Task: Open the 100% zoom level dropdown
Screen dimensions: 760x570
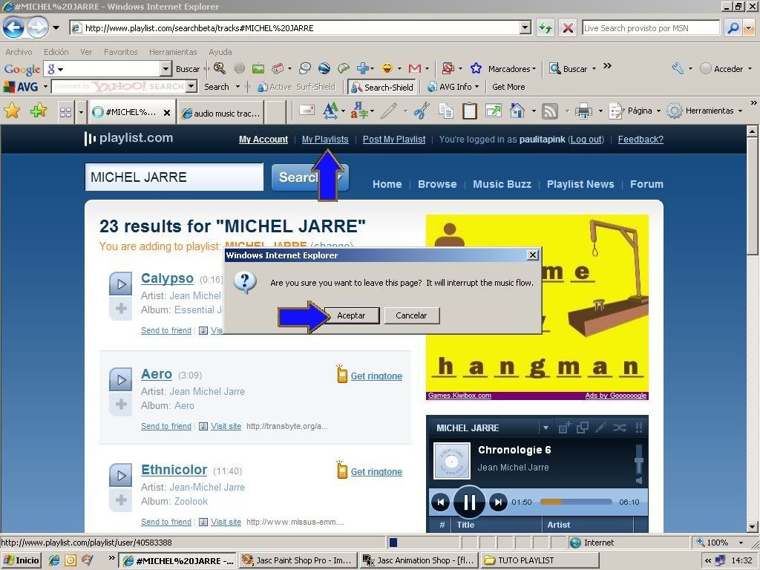Action: [x=741, y=543]
